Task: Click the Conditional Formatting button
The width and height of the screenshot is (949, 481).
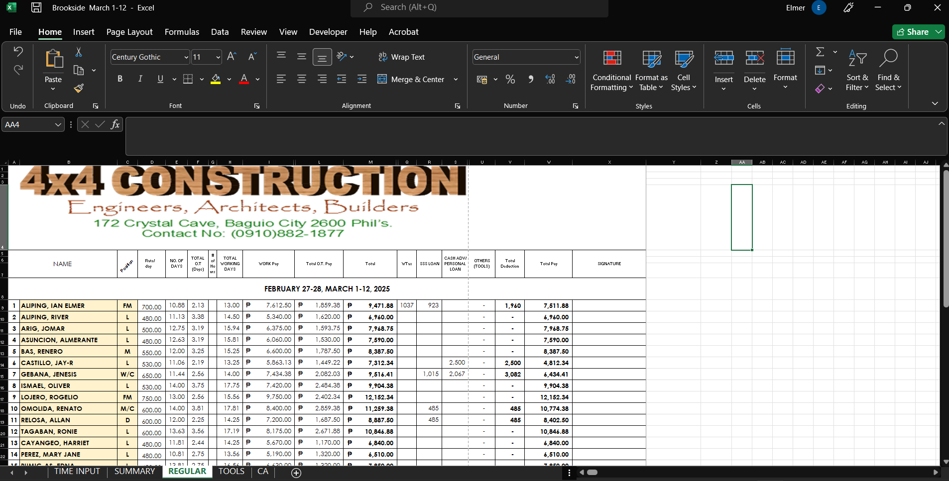Action: click(612, 70)
